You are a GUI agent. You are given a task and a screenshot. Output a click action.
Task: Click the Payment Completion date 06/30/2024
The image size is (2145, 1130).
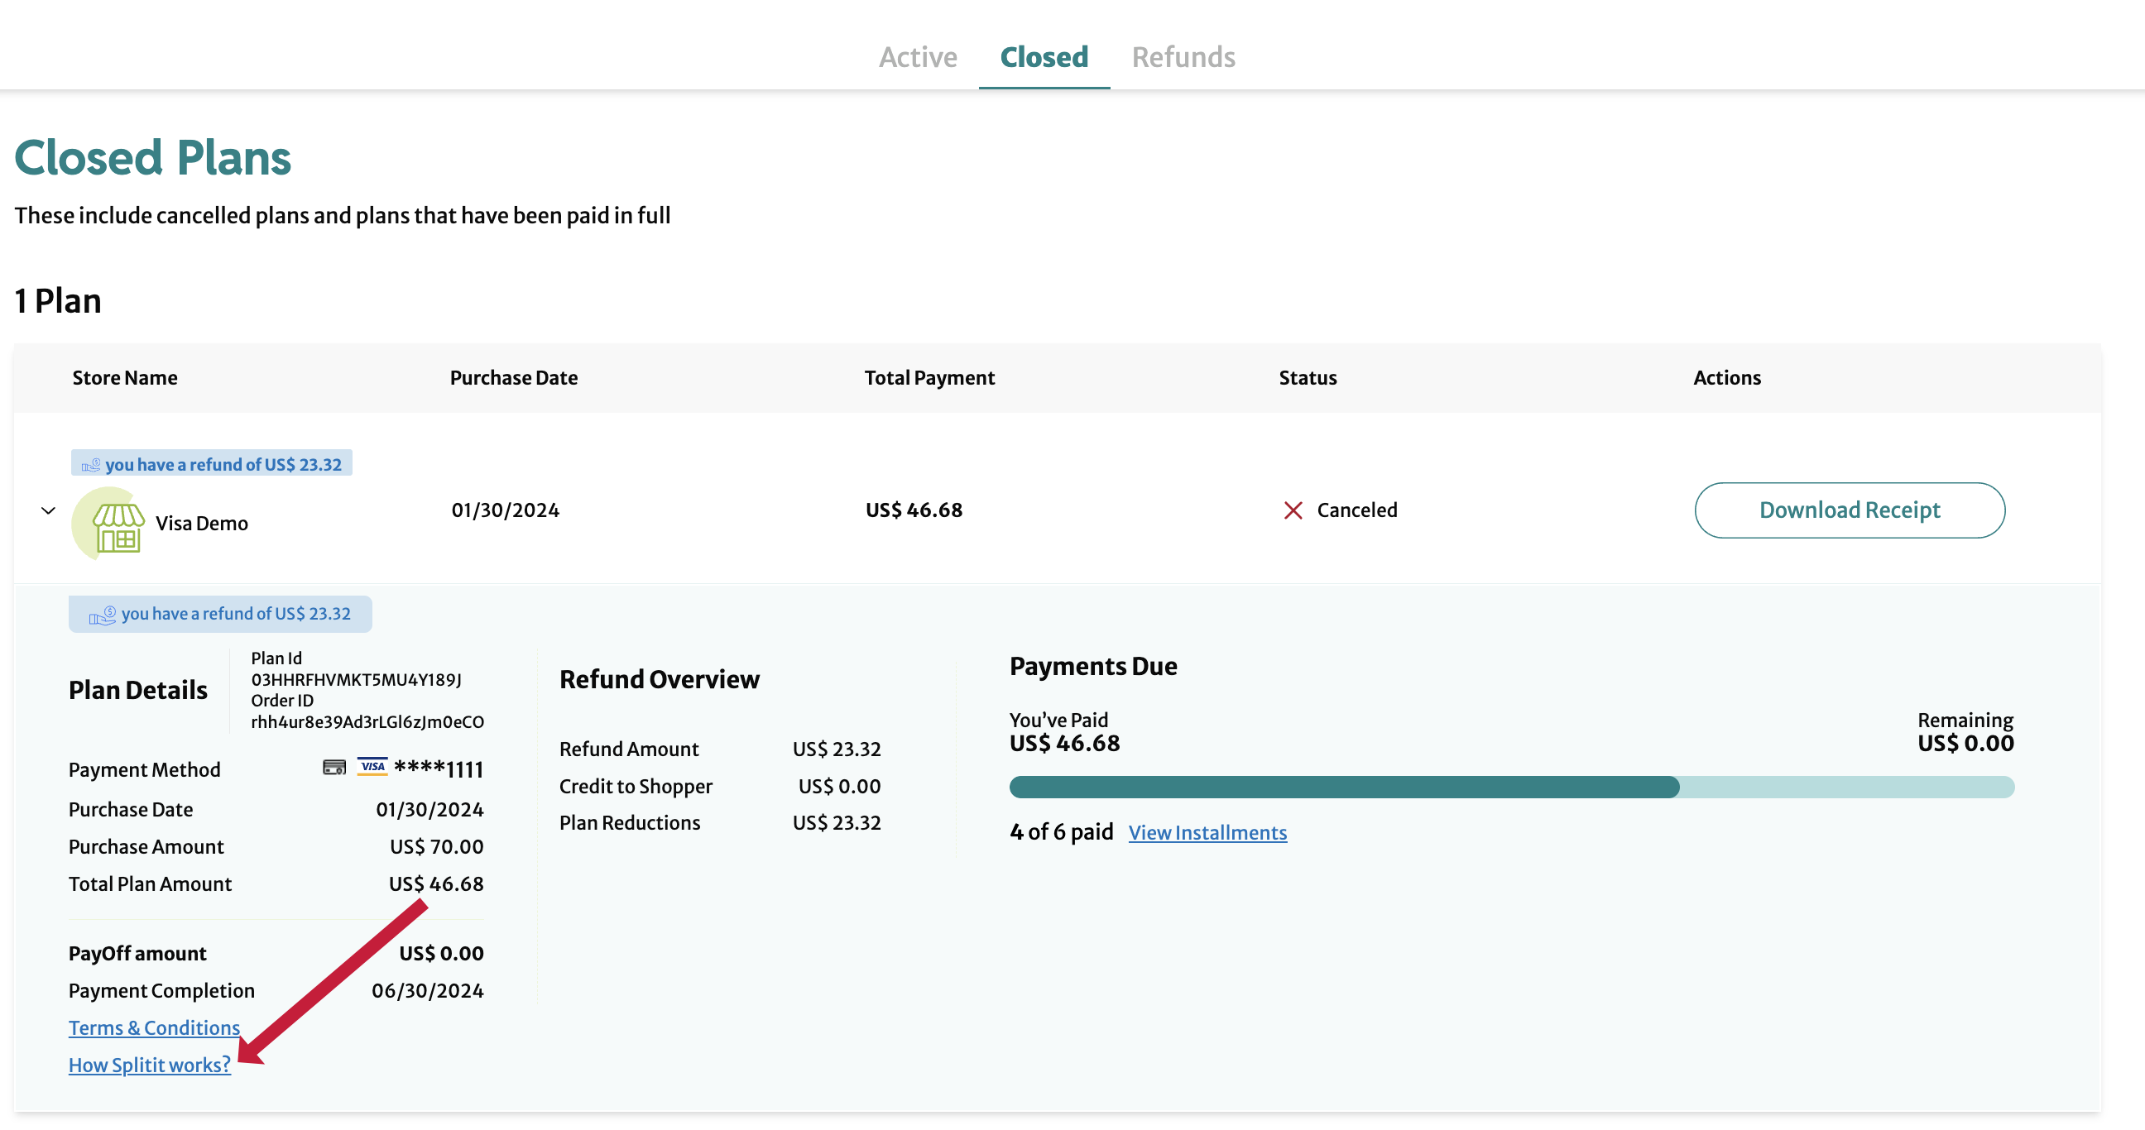point(427,991)
